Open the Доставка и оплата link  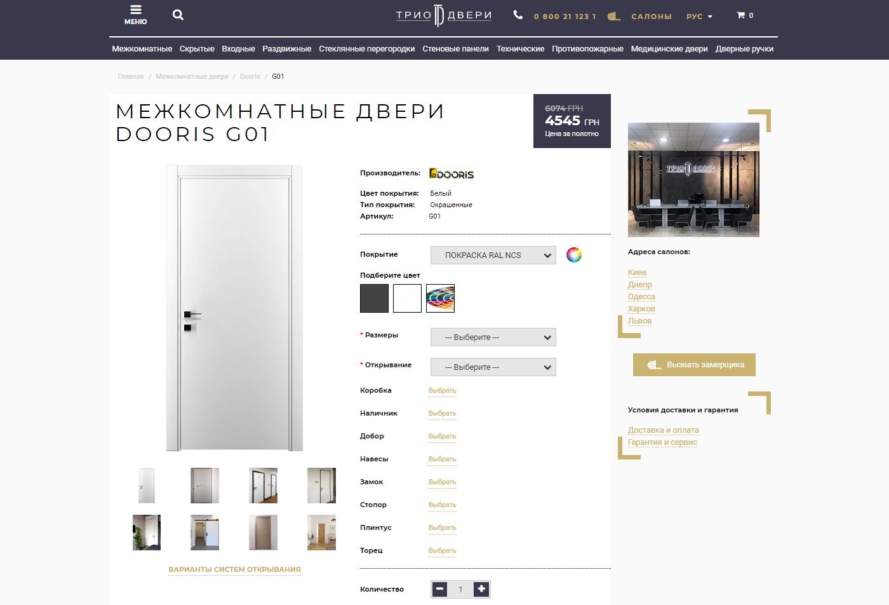[663, 430]
